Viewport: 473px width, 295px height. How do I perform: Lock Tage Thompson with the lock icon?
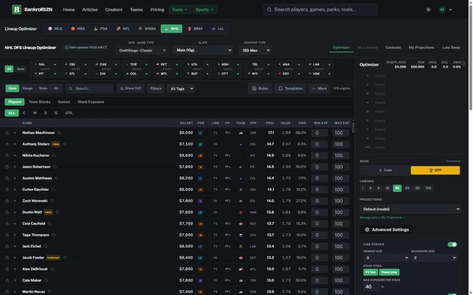[7, 235]
